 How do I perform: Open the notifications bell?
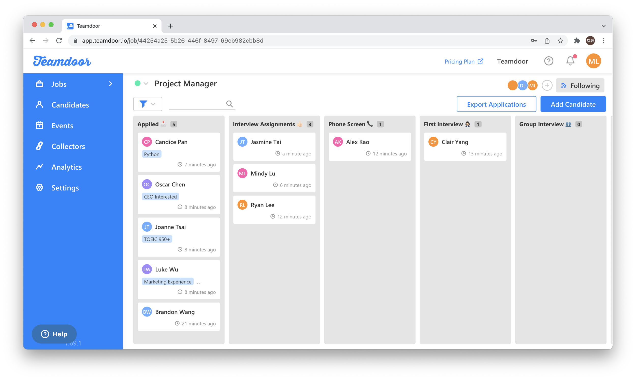click(570, 61)
